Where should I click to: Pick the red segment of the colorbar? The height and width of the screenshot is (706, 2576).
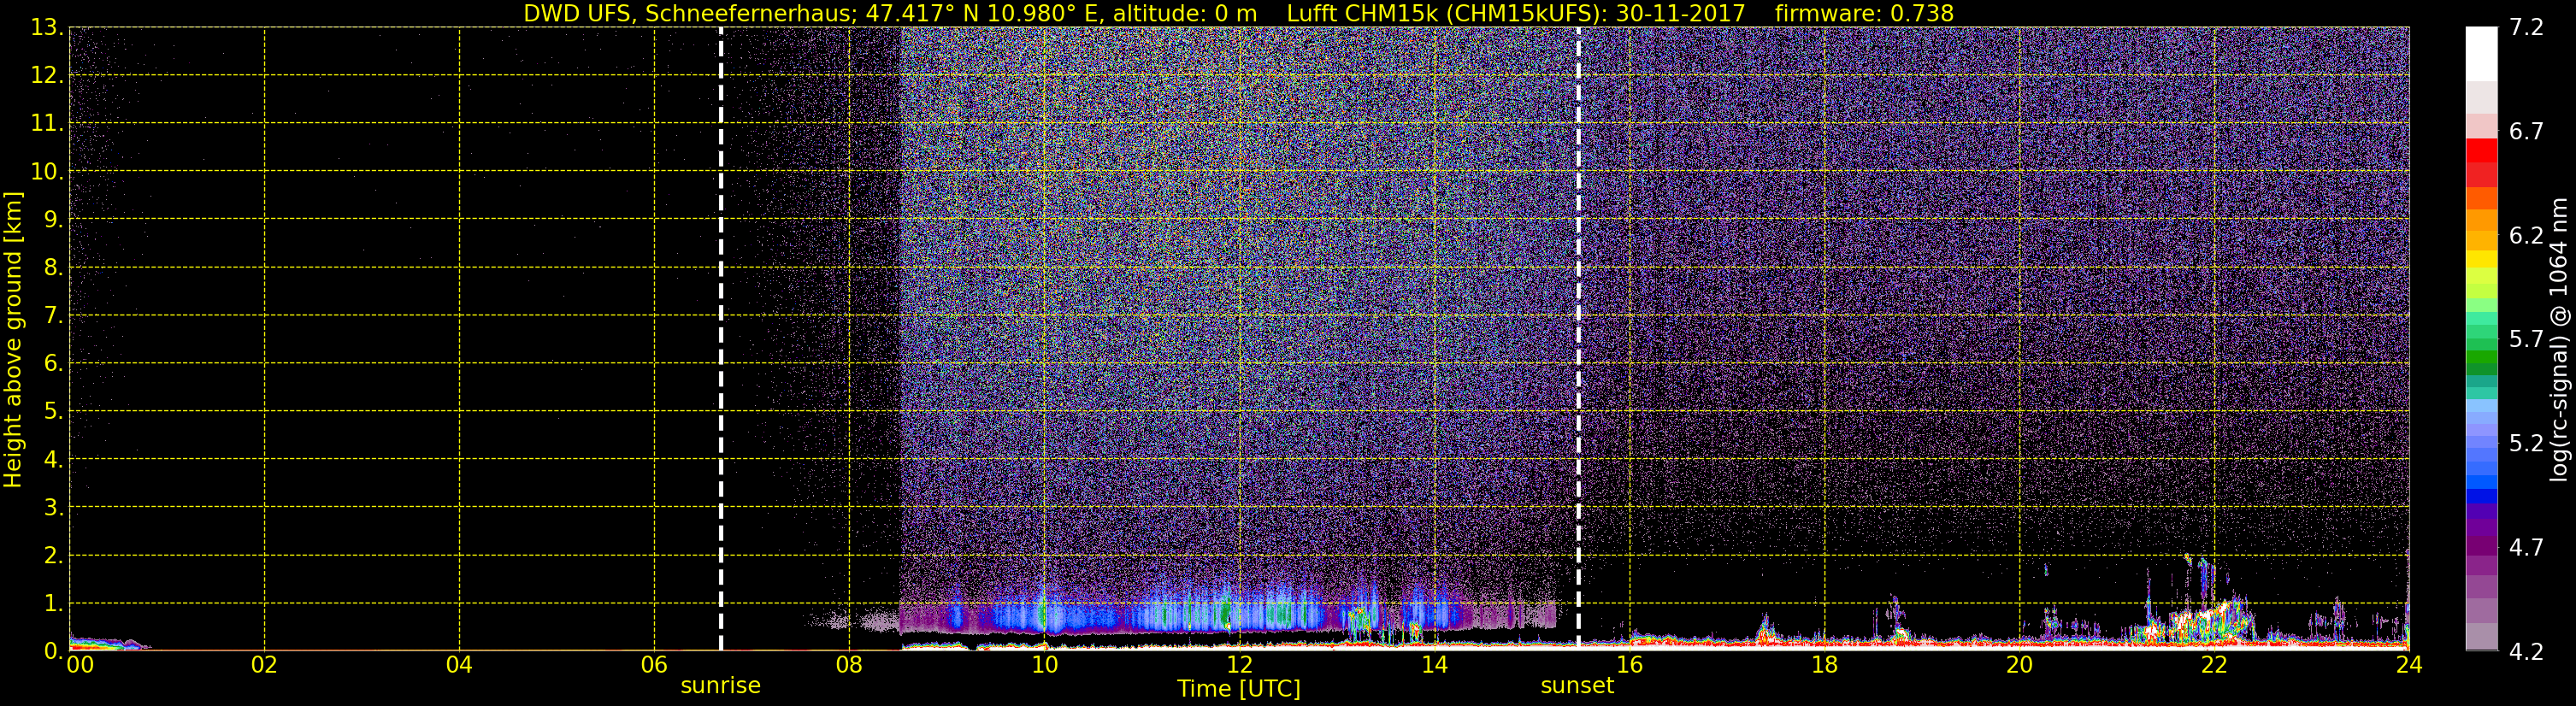click(x=2481, y=151)
